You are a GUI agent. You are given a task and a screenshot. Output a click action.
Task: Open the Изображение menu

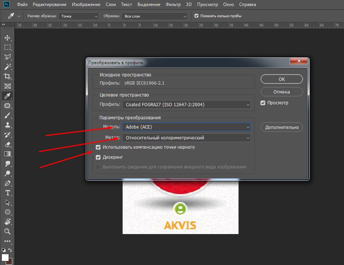coord(86,4)
